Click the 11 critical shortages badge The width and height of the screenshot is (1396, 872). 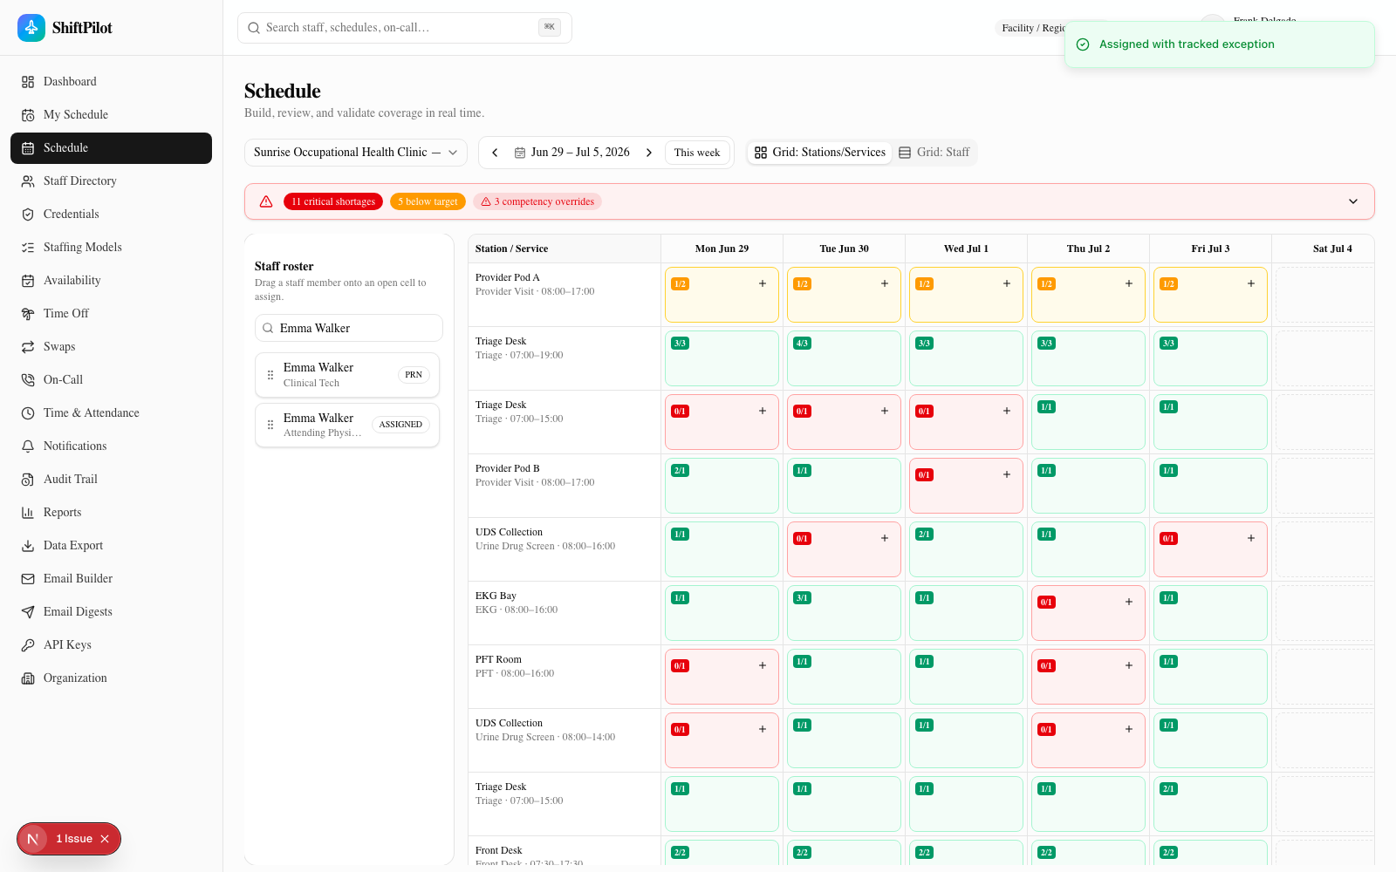333,201
